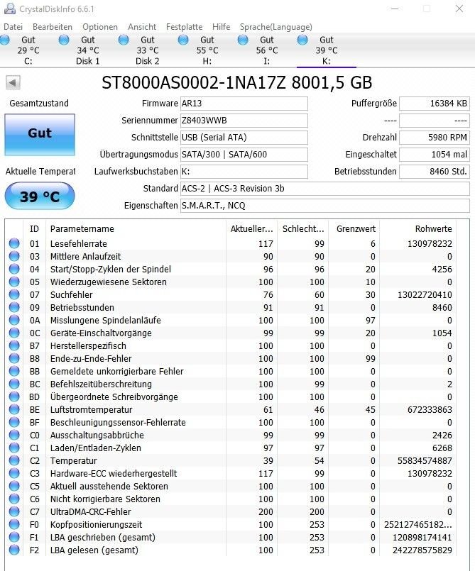This screenshot has height=571, width=475.
Task: Click the status icon for Kopfpositionierungszeit
Action: (x=14, y=524)
